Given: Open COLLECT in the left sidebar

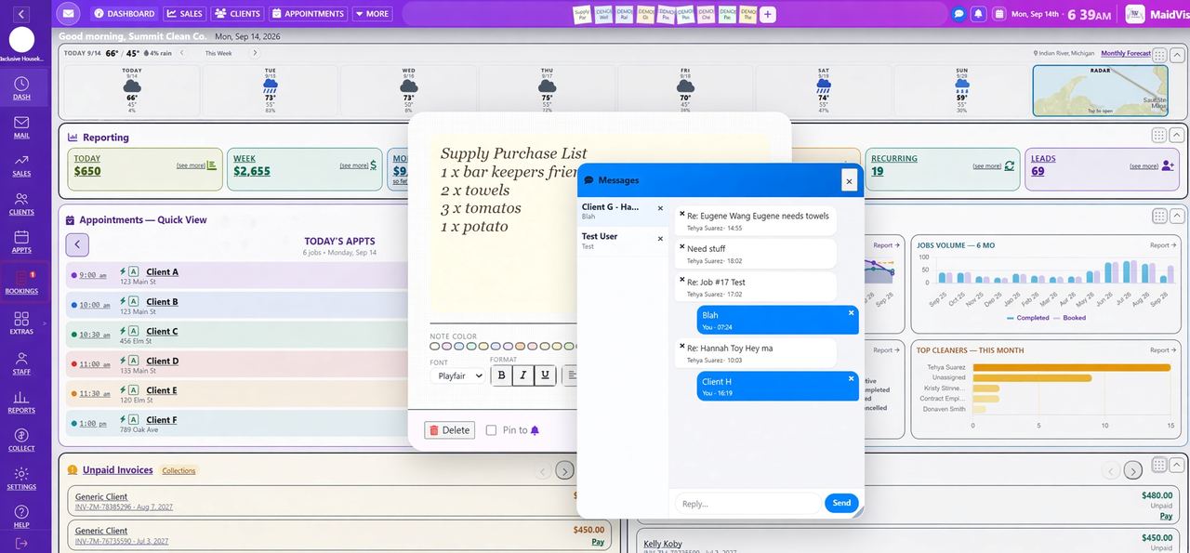Looking at the screenshot, I should pyautogui.click(x=21, y=441).
